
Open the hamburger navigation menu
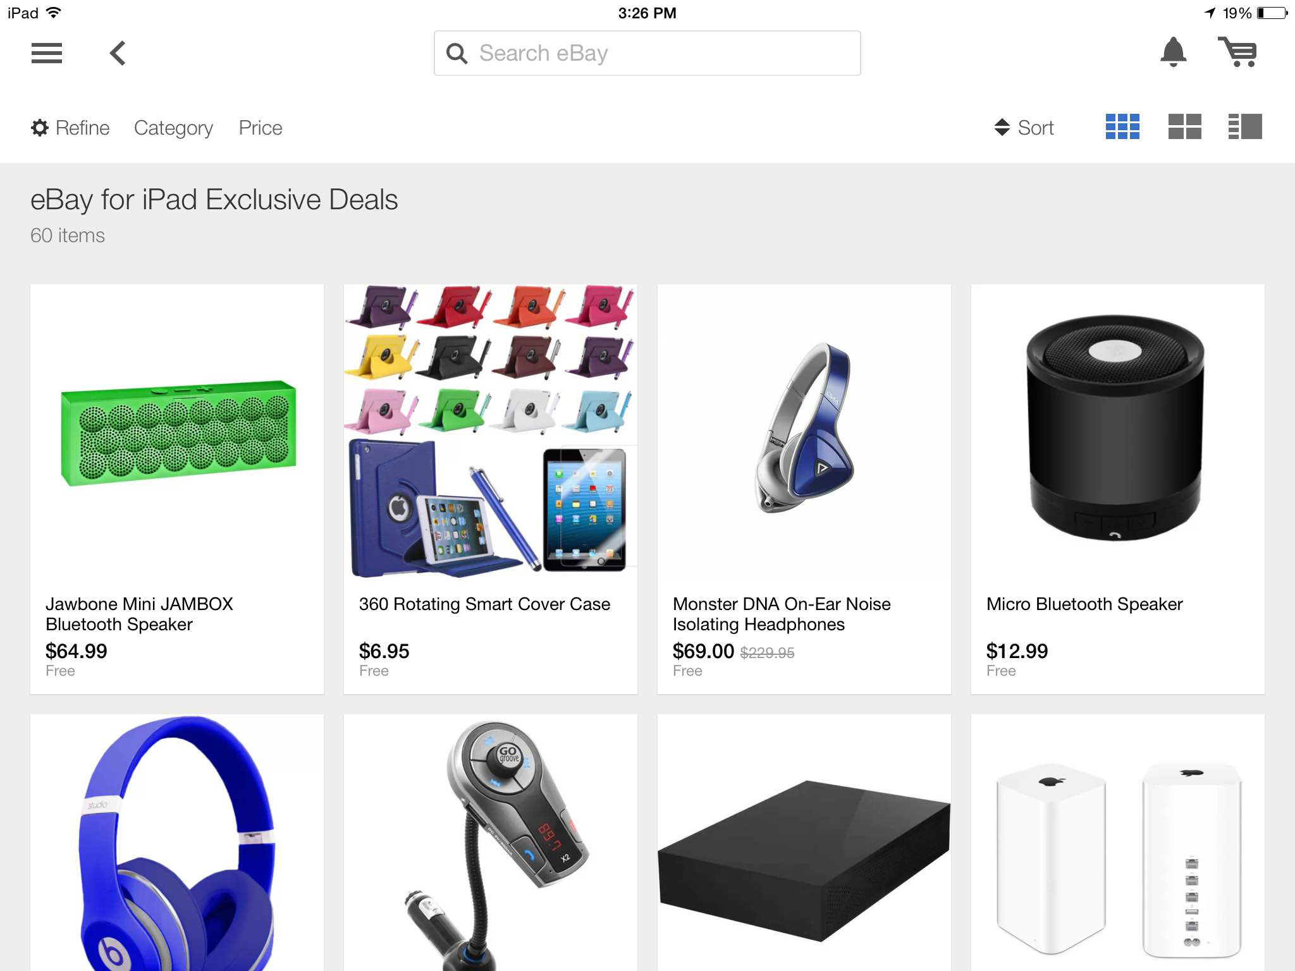point(47,53)
